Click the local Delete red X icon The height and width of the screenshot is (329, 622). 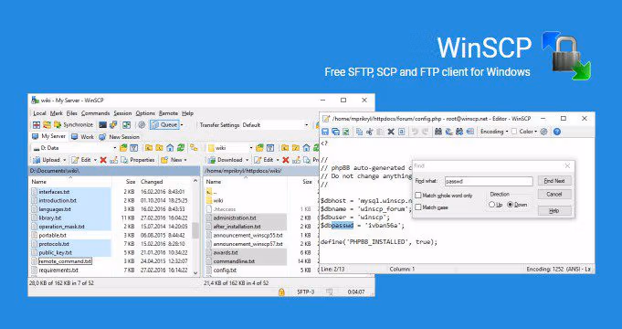pos(103,160)
